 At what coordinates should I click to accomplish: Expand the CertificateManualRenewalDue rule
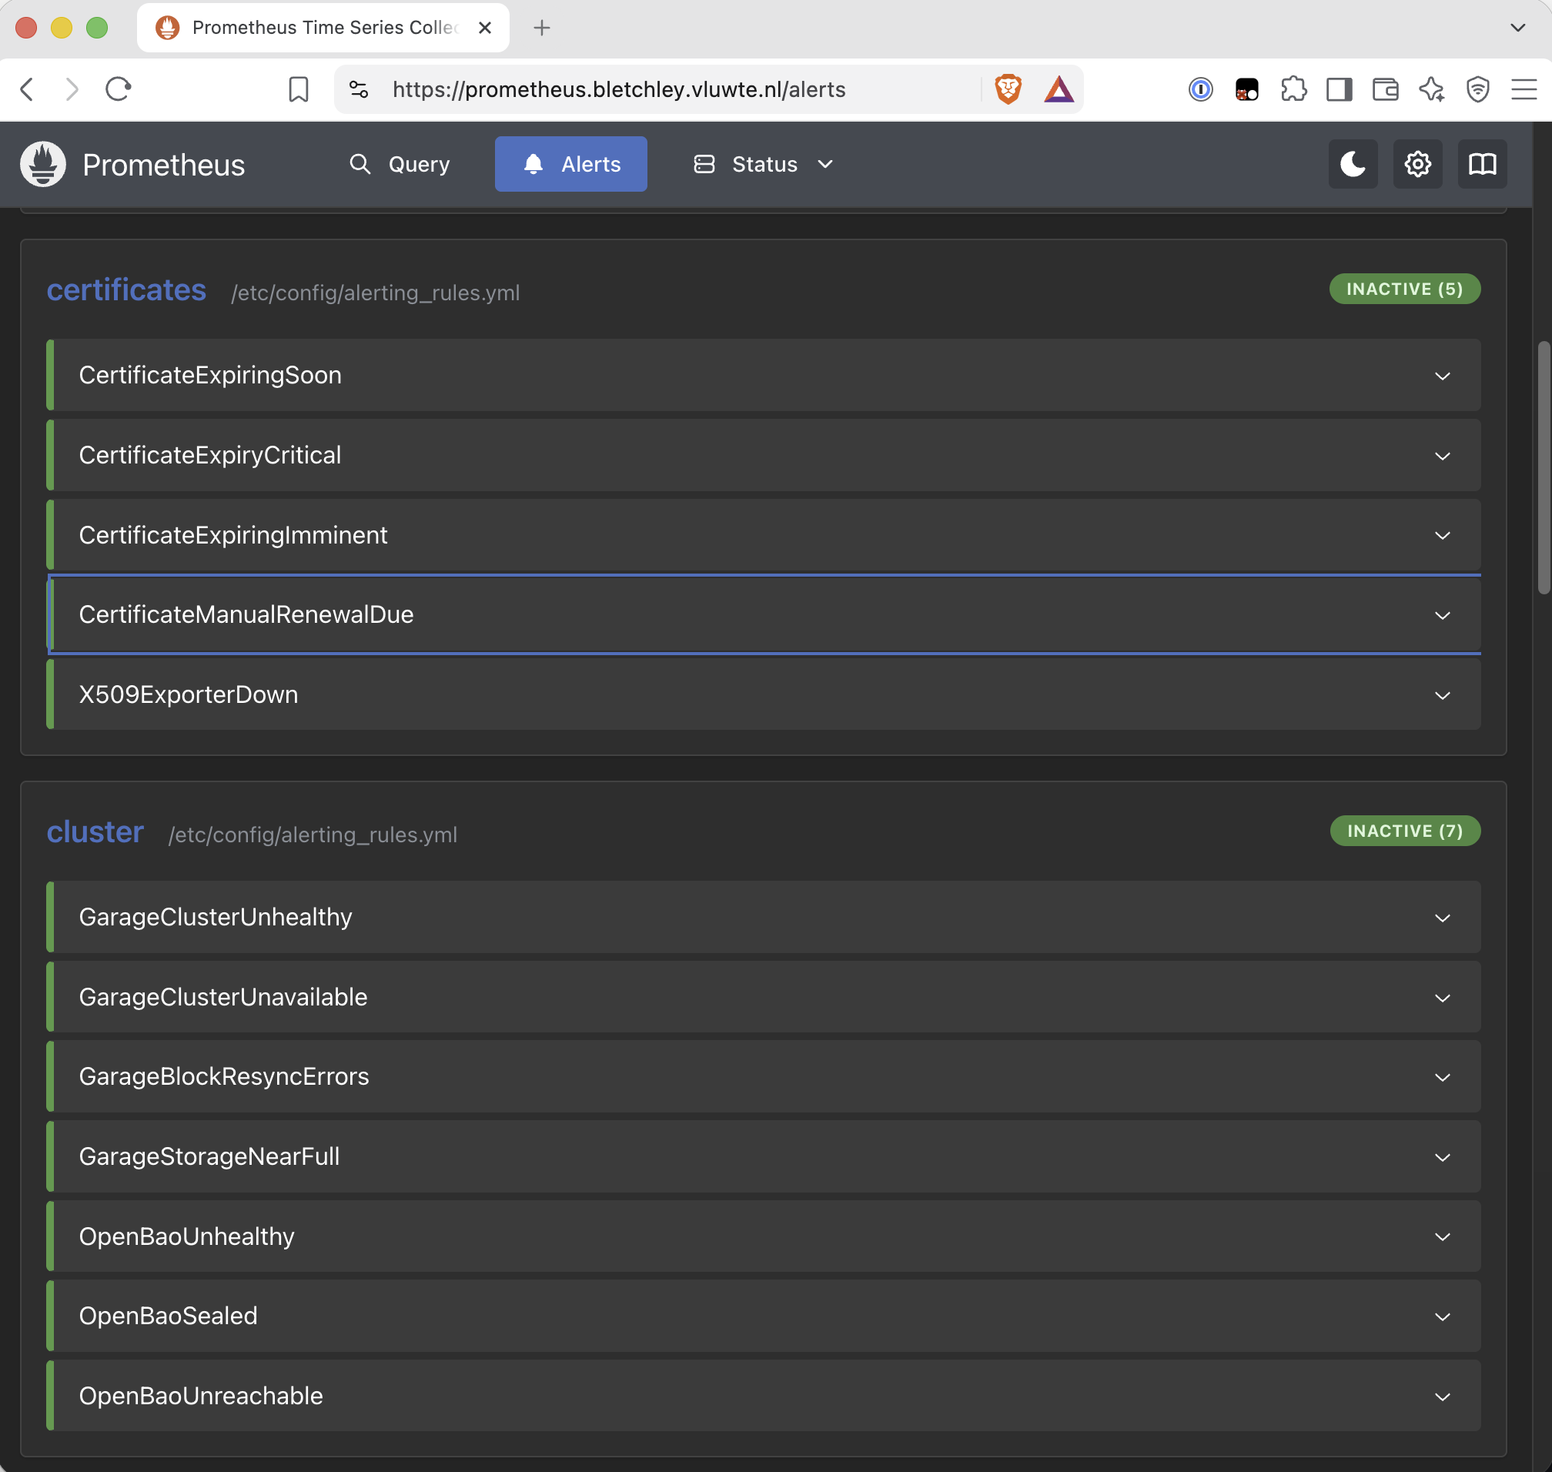[x=764, y=614]
